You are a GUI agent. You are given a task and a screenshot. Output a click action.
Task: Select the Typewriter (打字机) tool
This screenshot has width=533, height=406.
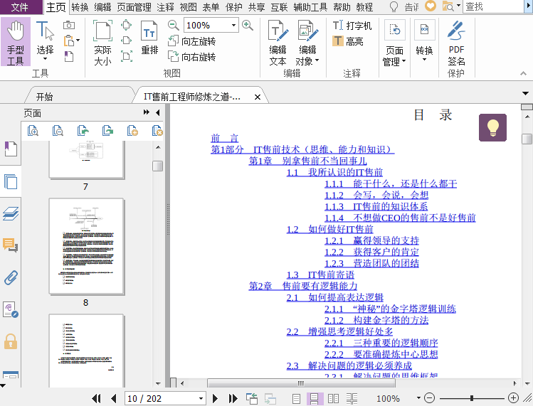click(352, 26)
